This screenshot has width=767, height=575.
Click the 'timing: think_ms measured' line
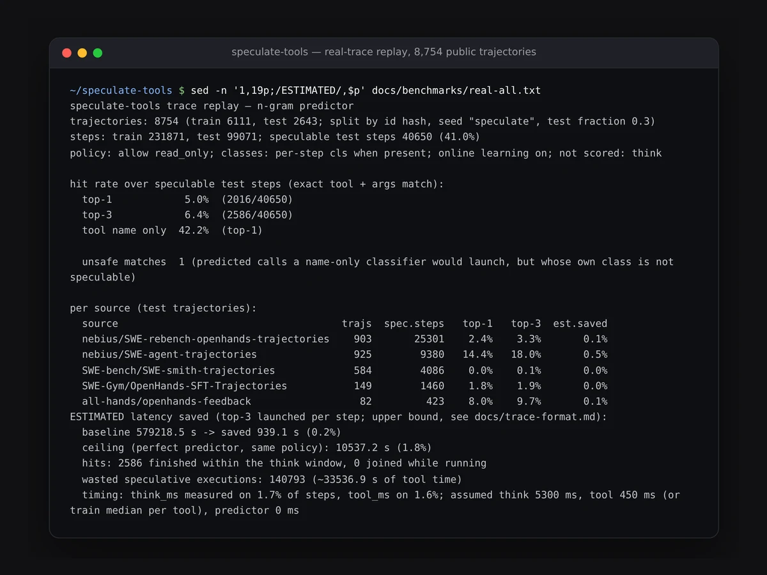(375, 503)
